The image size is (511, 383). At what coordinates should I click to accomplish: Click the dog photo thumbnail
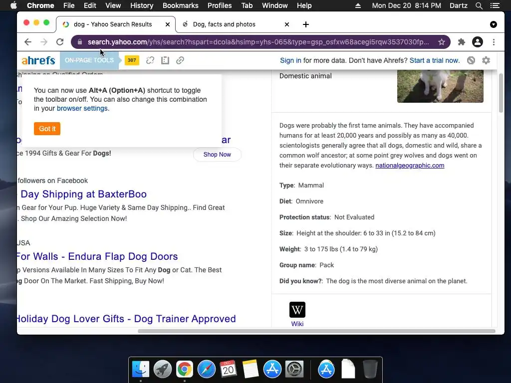440,86
